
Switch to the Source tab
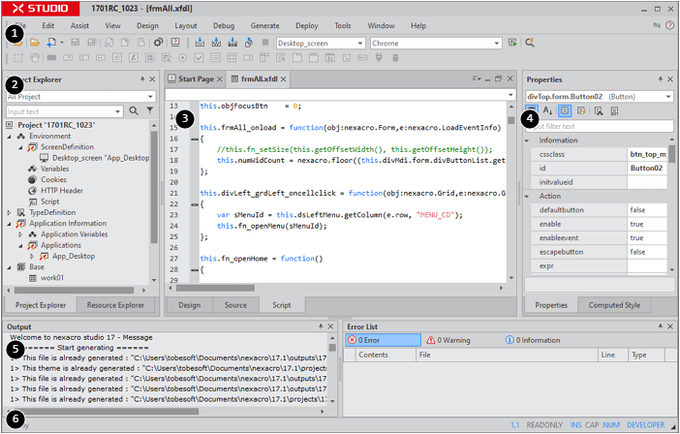(235, 304)
